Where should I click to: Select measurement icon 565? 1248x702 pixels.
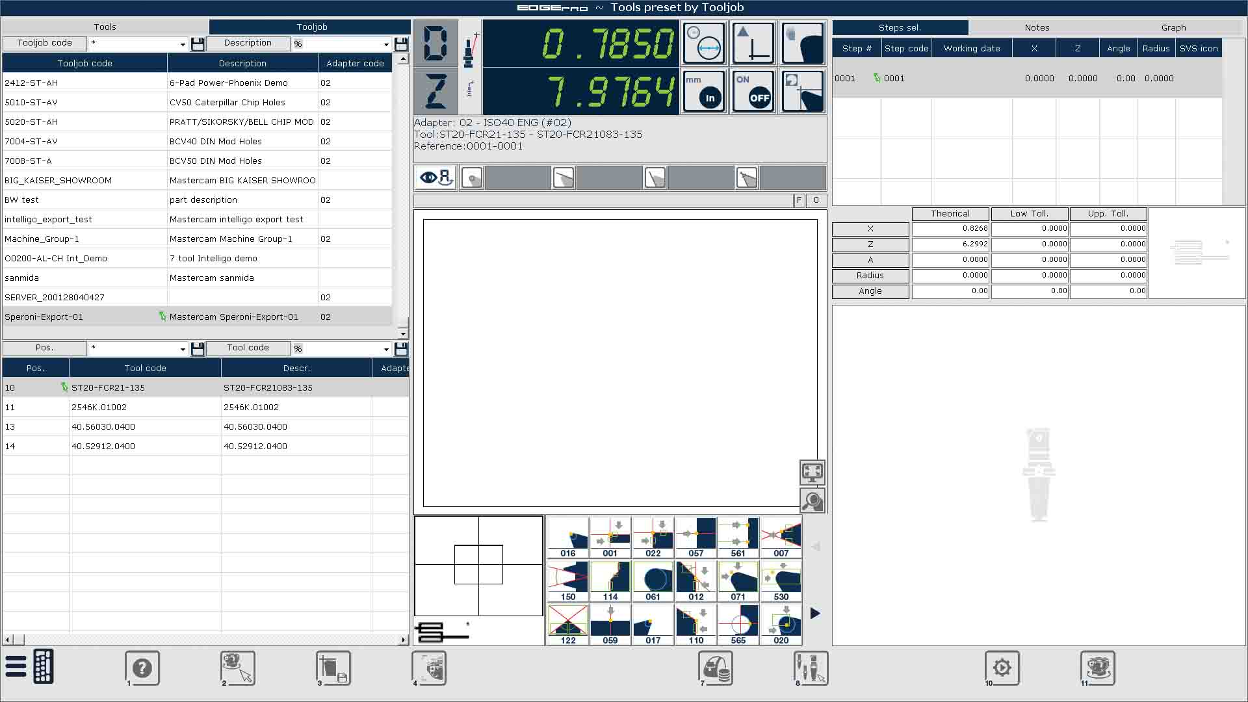click(738, 625)
